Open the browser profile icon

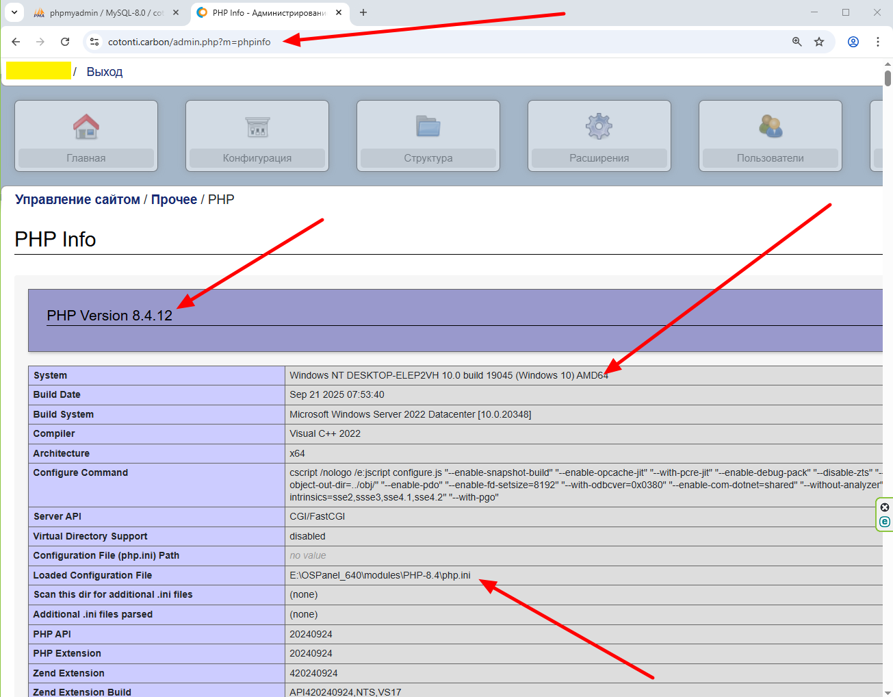[853, 42]
